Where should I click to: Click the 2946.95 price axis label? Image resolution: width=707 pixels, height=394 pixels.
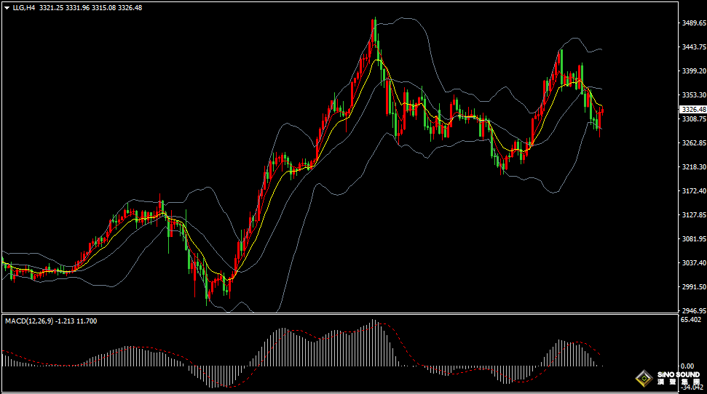coord(692,310)
